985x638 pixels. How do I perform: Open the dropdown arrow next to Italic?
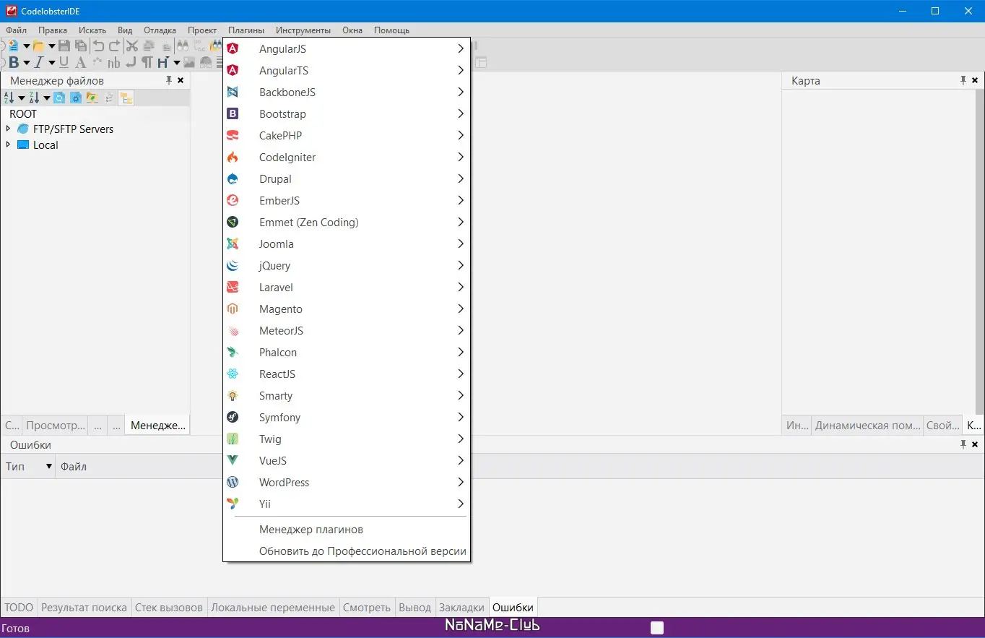(51, 63)
